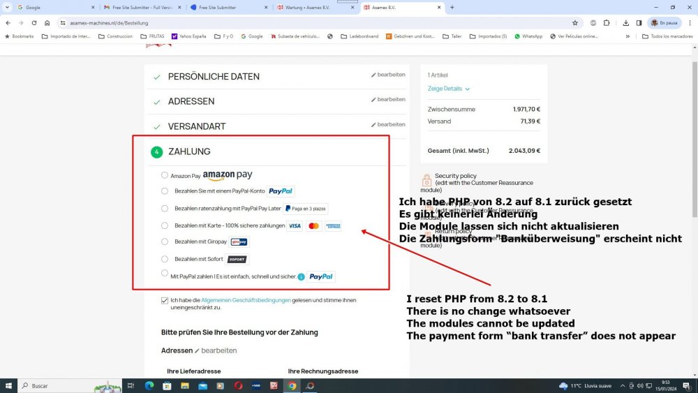Open the tab search dropdown arrow
This screenshot has width=698, height=393.
tap(7, 7)
